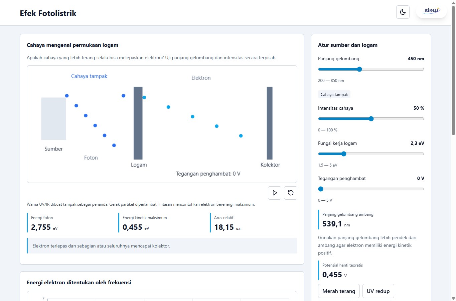456x301 pixels.
Task: Click the 200 — 850 nm range label
Action: click(331, 81)
